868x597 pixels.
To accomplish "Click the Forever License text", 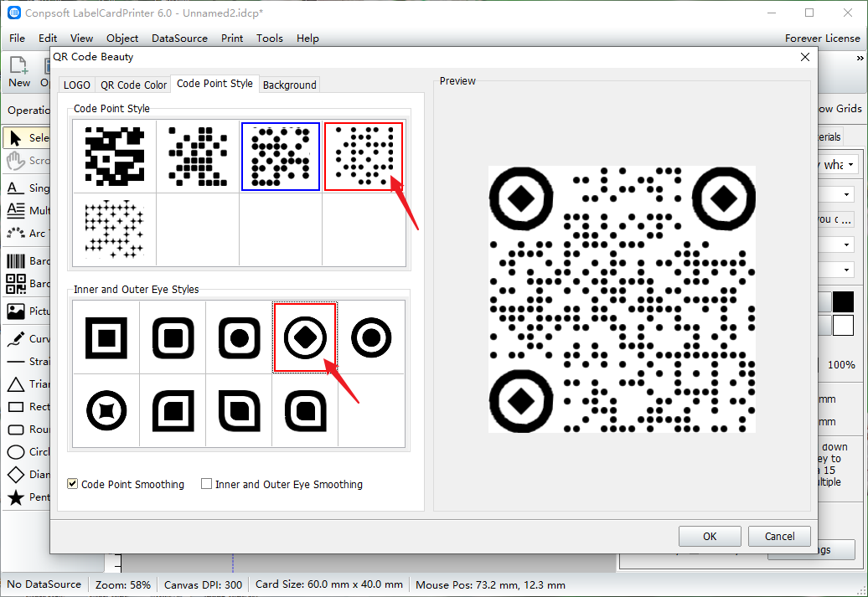I will [823, 39].
